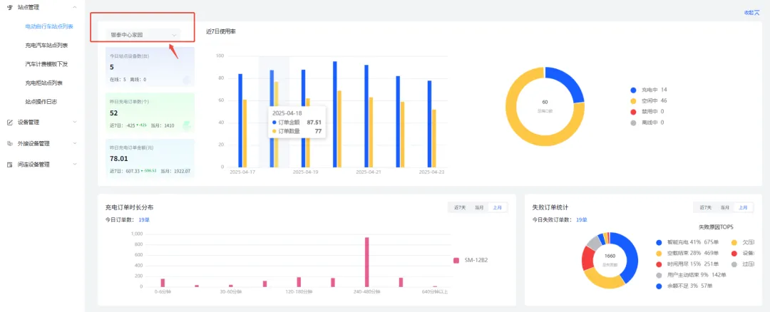Click the 外接设备管理 sidebar icon

tap(9, 143)
